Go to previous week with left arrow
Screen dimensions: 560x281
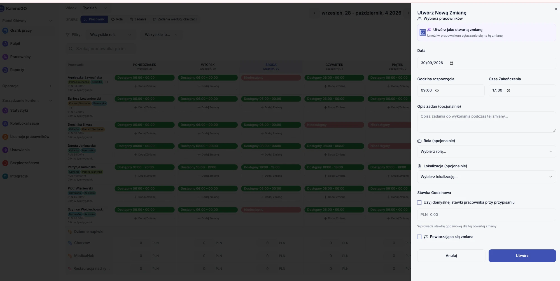(314, 13)
